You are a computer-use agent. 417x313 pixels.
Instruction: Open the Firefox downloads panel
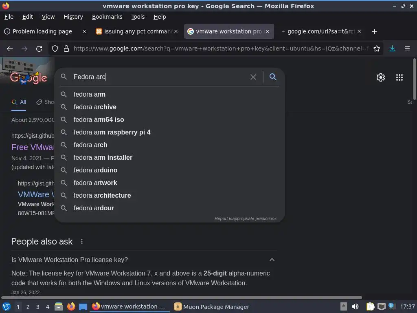coord(392,49)
